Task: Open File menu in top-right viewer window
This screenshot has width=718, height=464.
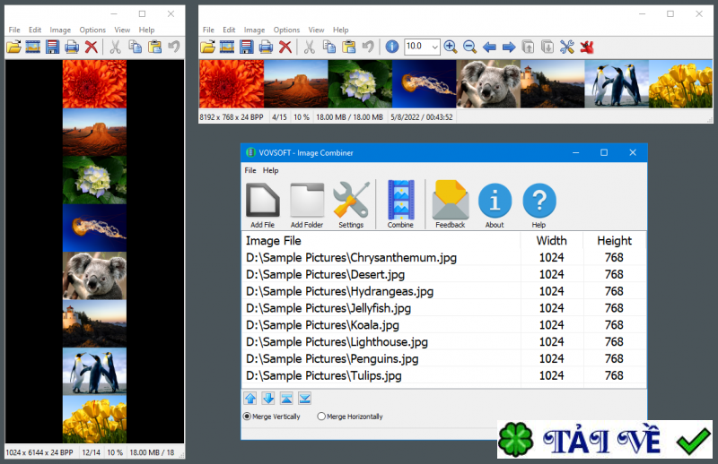Action: [x=208, y=30]
